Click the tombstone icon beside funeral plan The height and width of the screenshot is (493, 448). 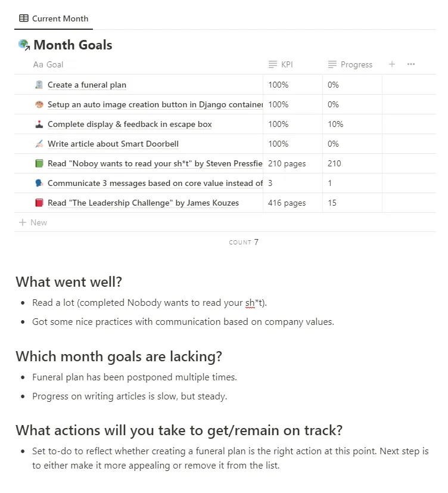coord(39,85)
